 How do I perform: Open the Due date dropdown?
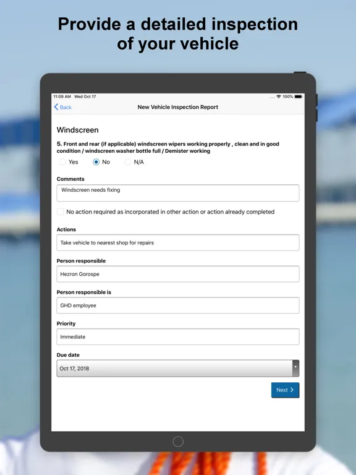point(178,369)
